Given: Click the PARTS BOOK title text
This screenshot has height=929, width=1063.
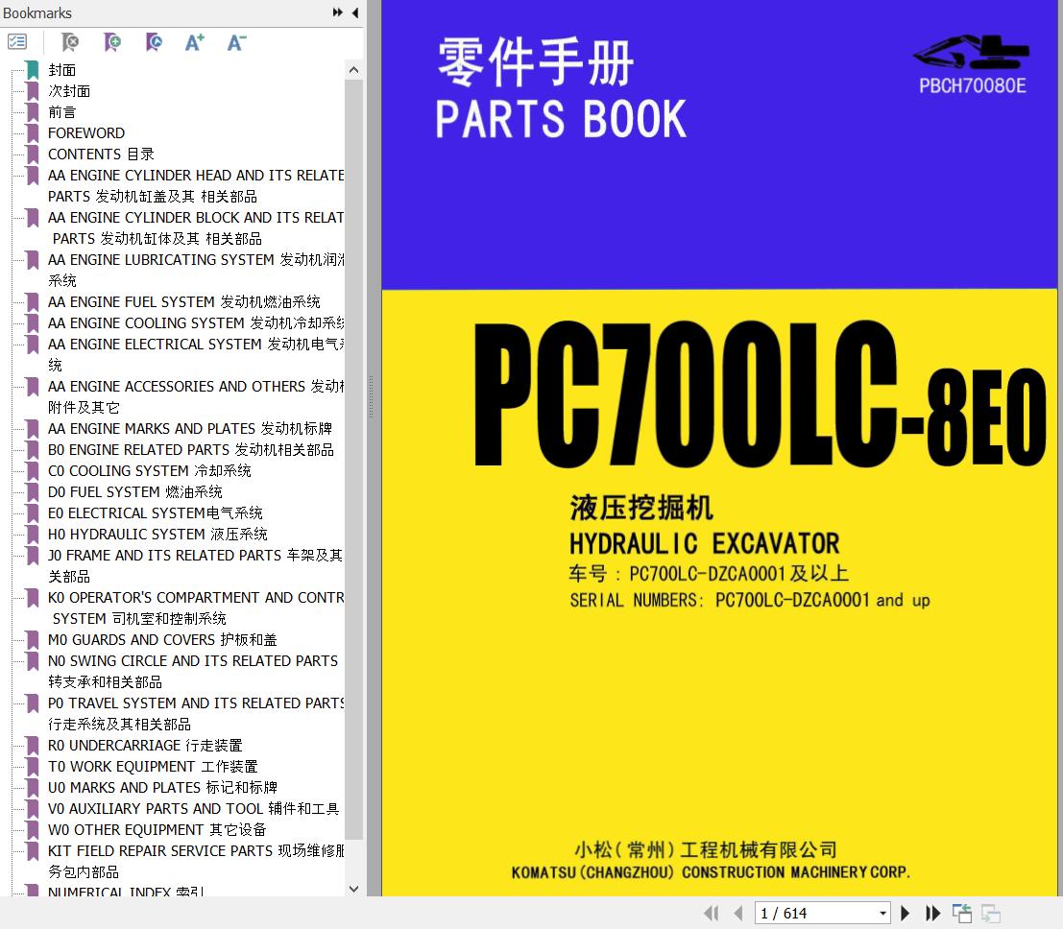Looking at the screenshot, I should 561,119.
